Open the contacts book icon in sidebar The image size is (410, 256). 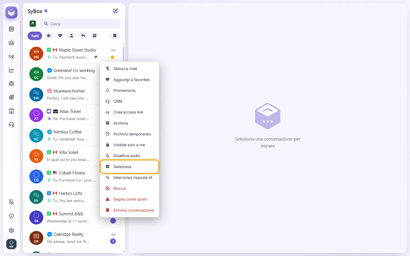(x=11, y=29)
